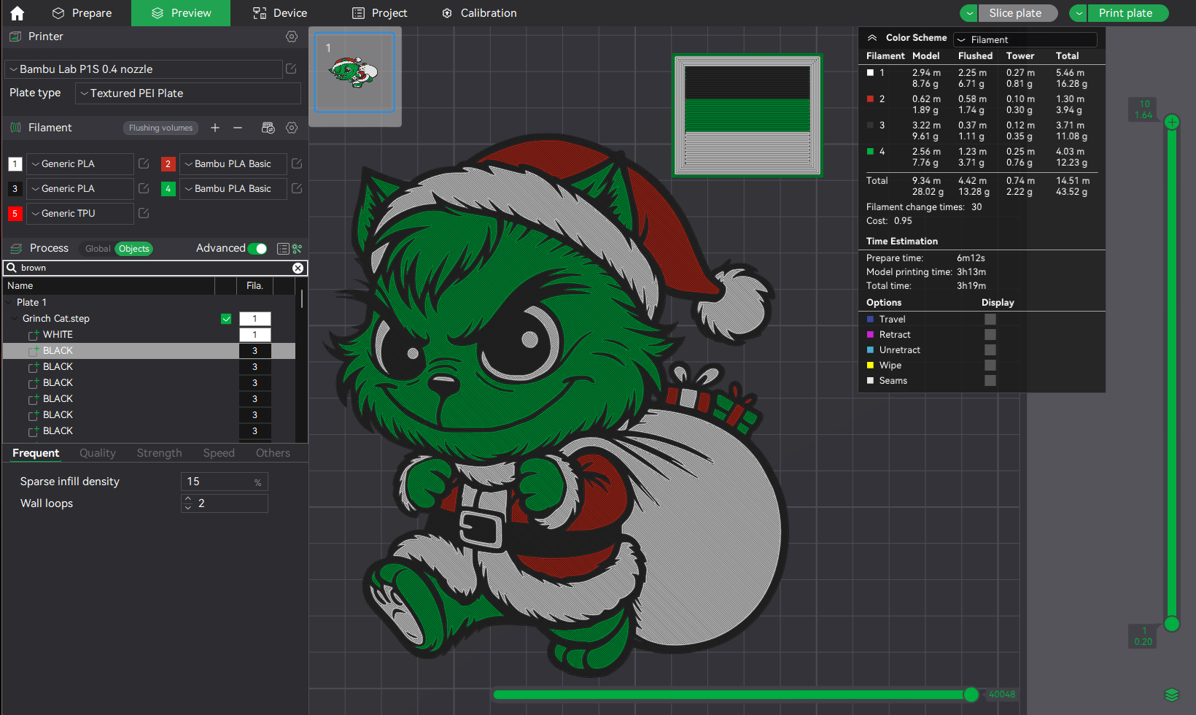
Task: Select filament 1 white color swatch
Action: click(15, 163)
